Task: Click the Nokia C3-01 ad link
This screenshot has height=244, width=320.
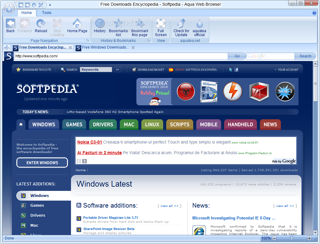Action: pos(89,142)
